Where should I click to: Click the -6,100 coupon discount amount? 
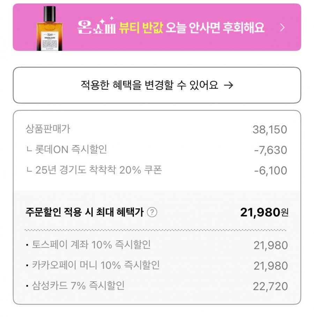click(x=270, y=170)
